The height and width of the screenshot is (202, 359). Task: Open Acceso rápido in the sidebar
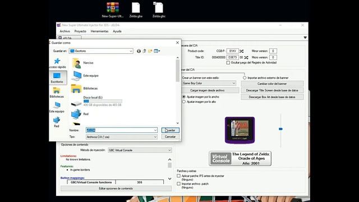click(x=57, y=63)
